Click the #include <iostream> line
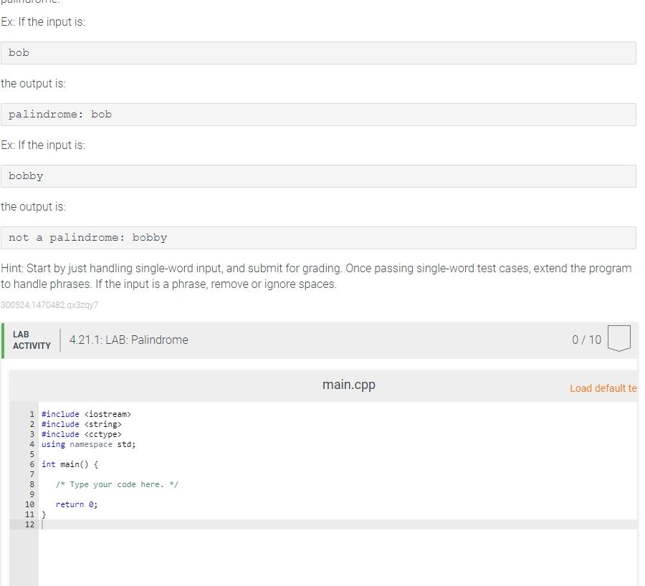This screenshot has height=586, width=645. (86, 414)
